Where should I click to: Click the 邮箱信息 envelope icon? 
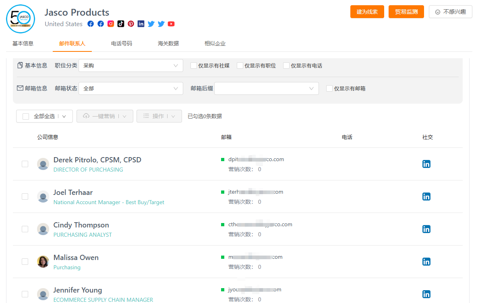pos(20,88)
